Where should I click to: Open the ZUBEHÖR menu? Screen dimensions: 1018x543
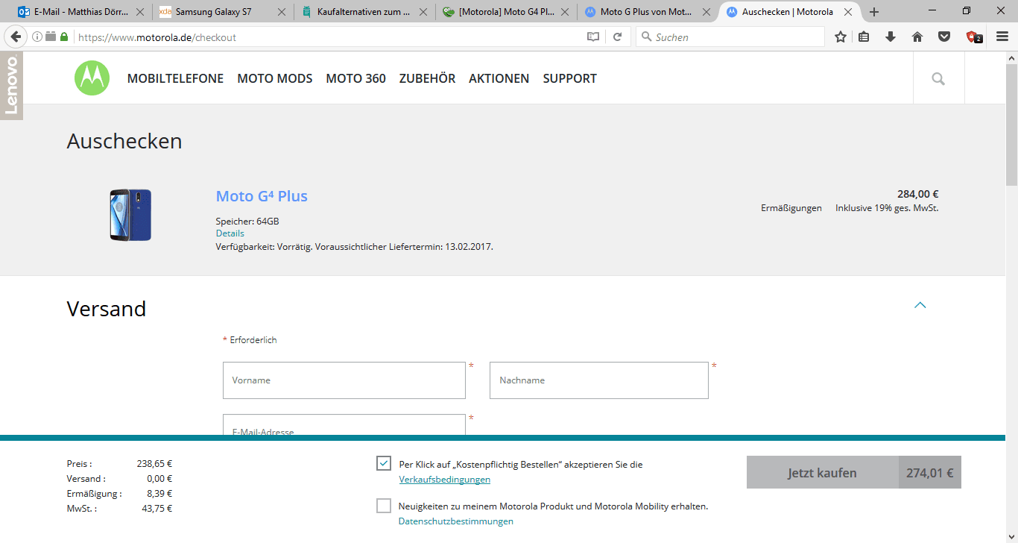(x=427, y=78)
